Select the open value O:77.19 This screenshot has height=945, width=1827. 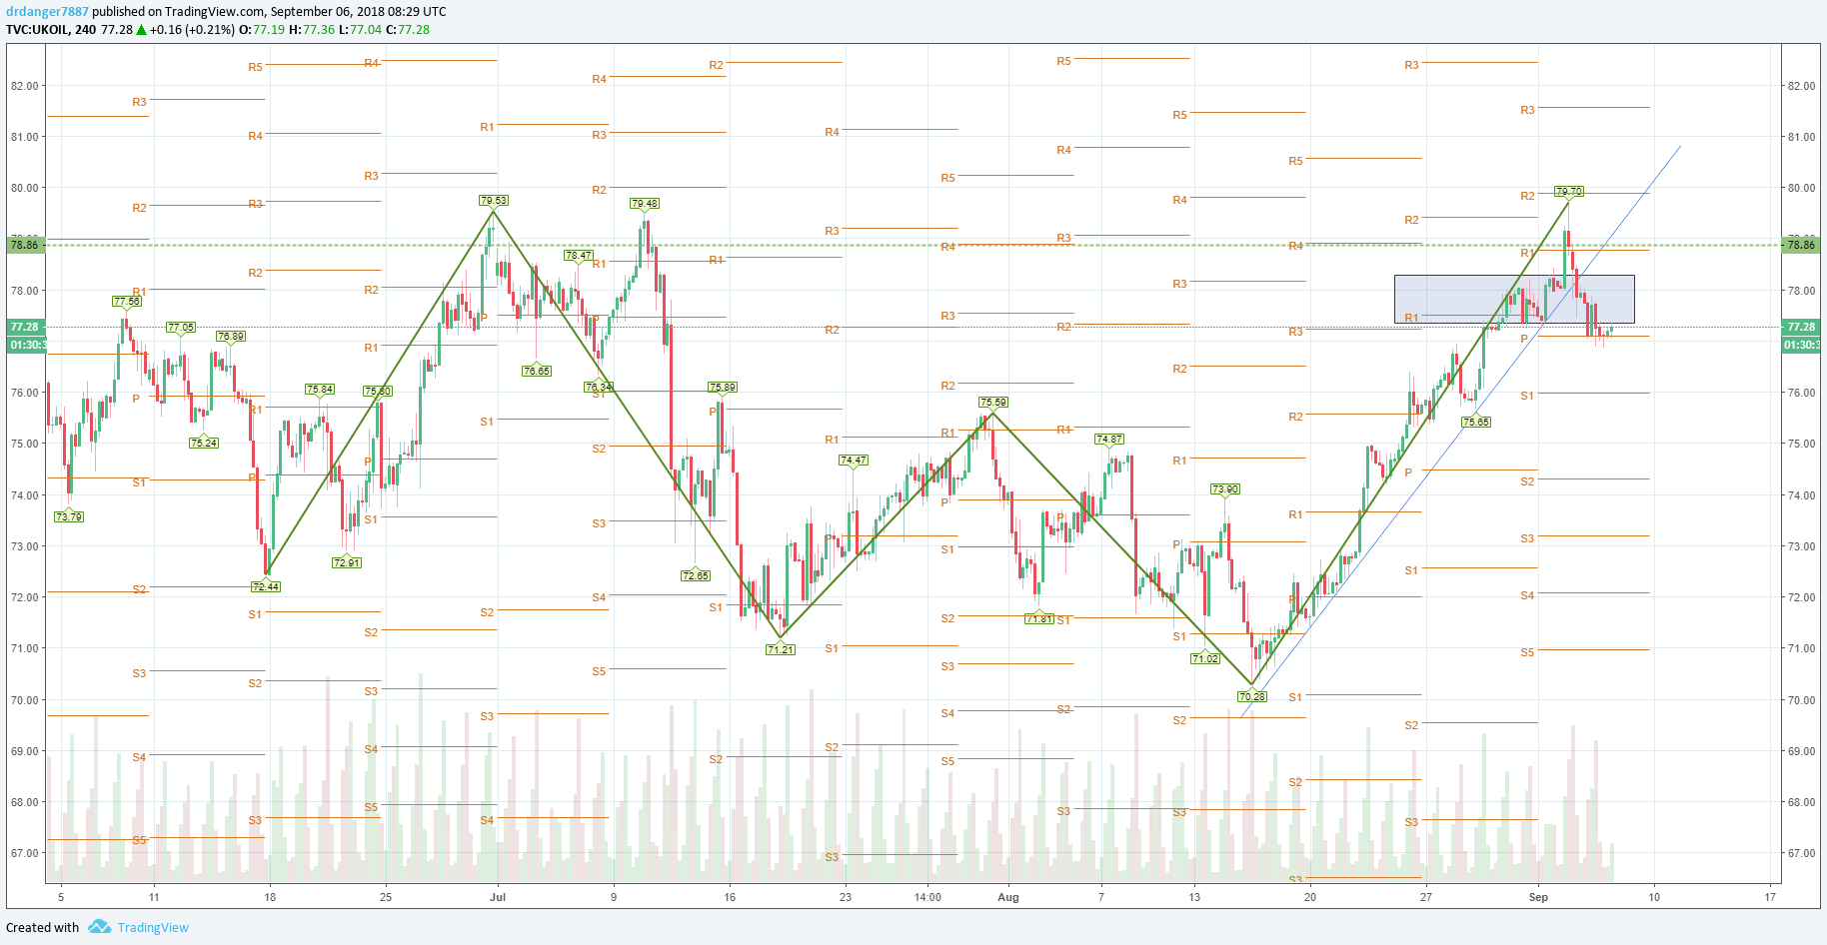[261, 30]
